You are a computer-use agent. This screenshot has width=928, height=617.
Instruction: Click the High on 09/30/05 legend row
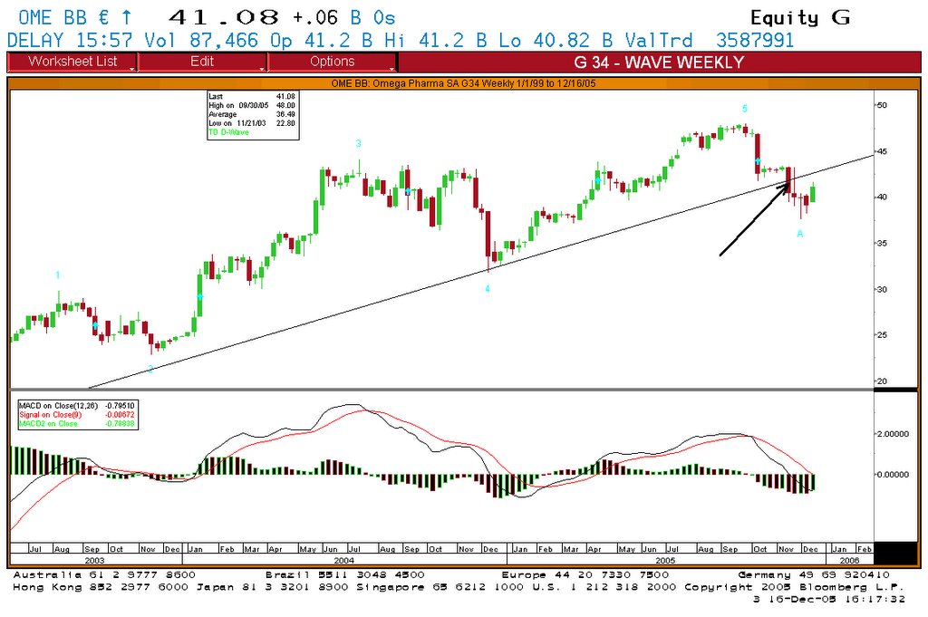coord(252,105)
